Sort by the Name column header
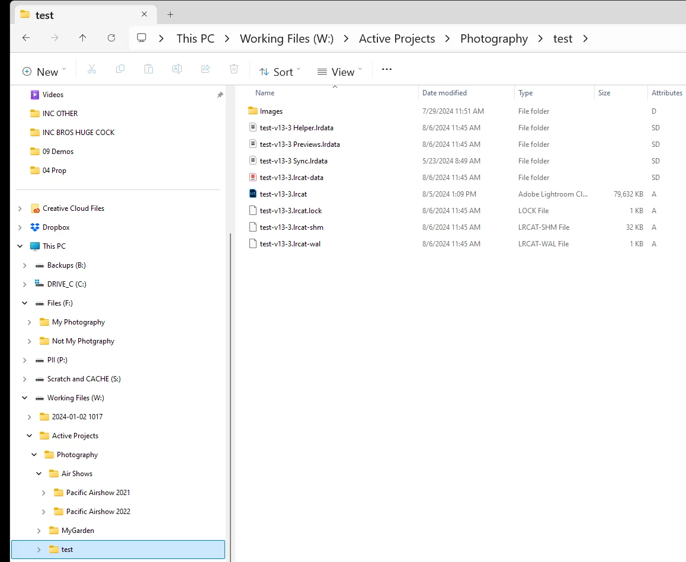Screen dimensions: 686x562 tap(265, 93)
